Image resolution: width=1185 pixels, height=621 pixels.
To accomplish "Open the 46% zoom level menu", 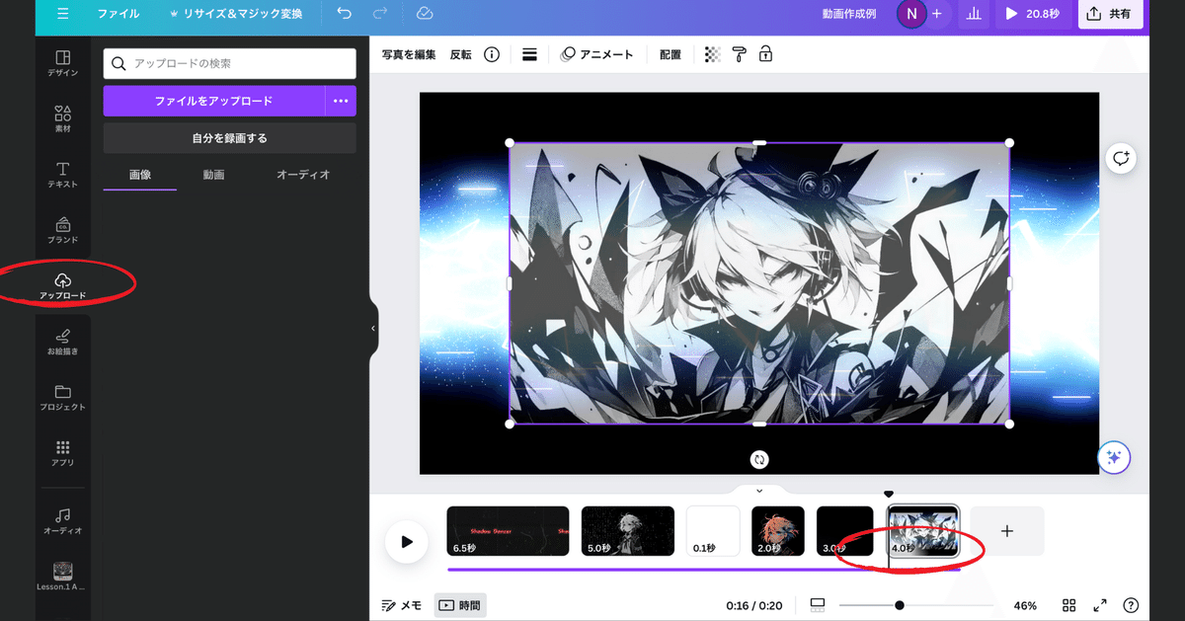I will click(x=1025, y=605).
